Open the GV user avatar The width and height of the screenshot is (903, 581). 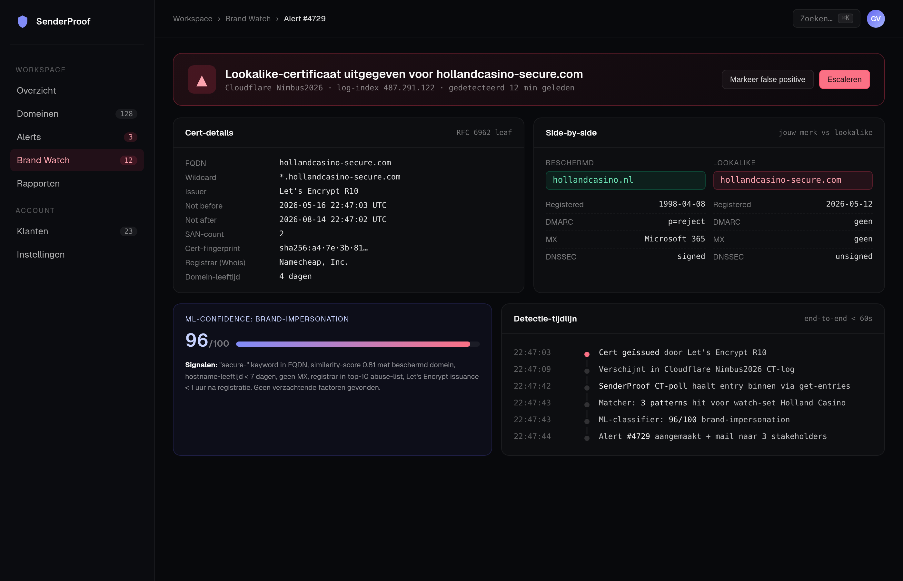pyautogui.click(x=876, y=18)
